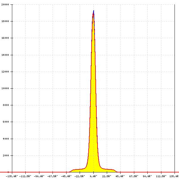This screenshot has width=179, height=179.
Task: Click the -90.0° x-axis label
Action: tap(39, 176)
